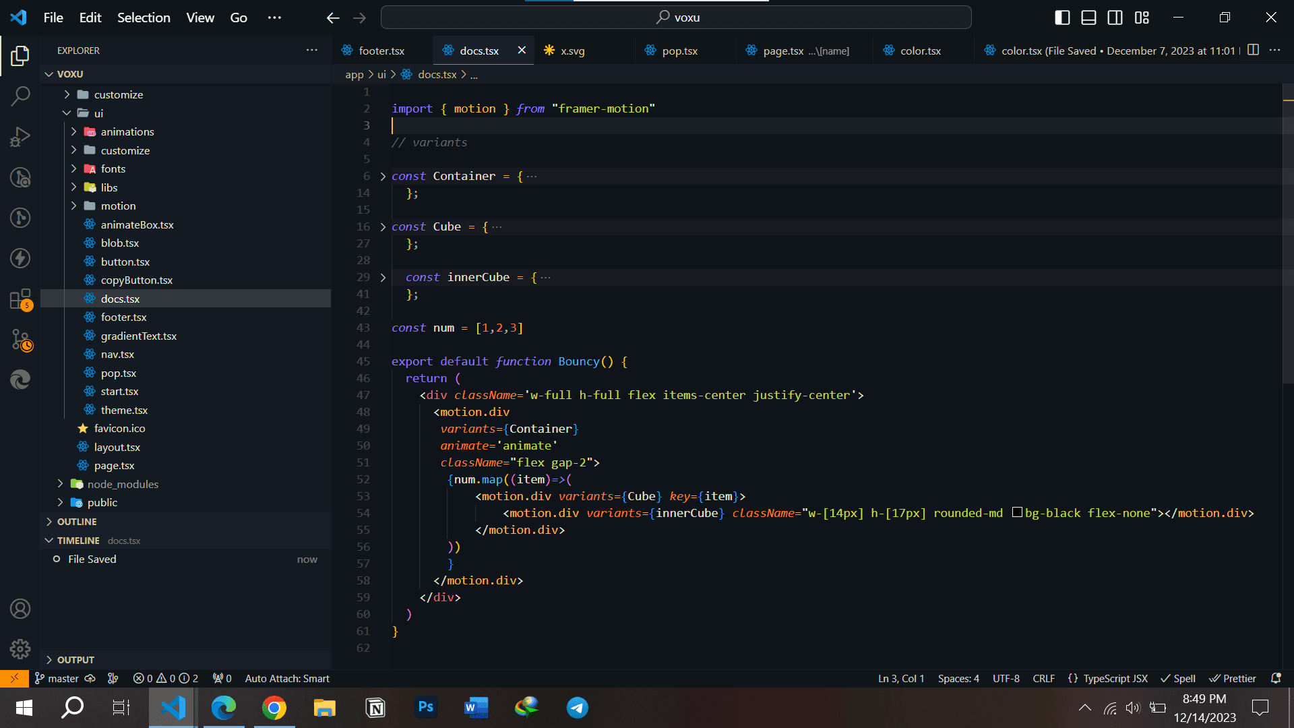Click Auto Attach: Smart in status bar
The image size is (1294, 728).
[287, 679]
